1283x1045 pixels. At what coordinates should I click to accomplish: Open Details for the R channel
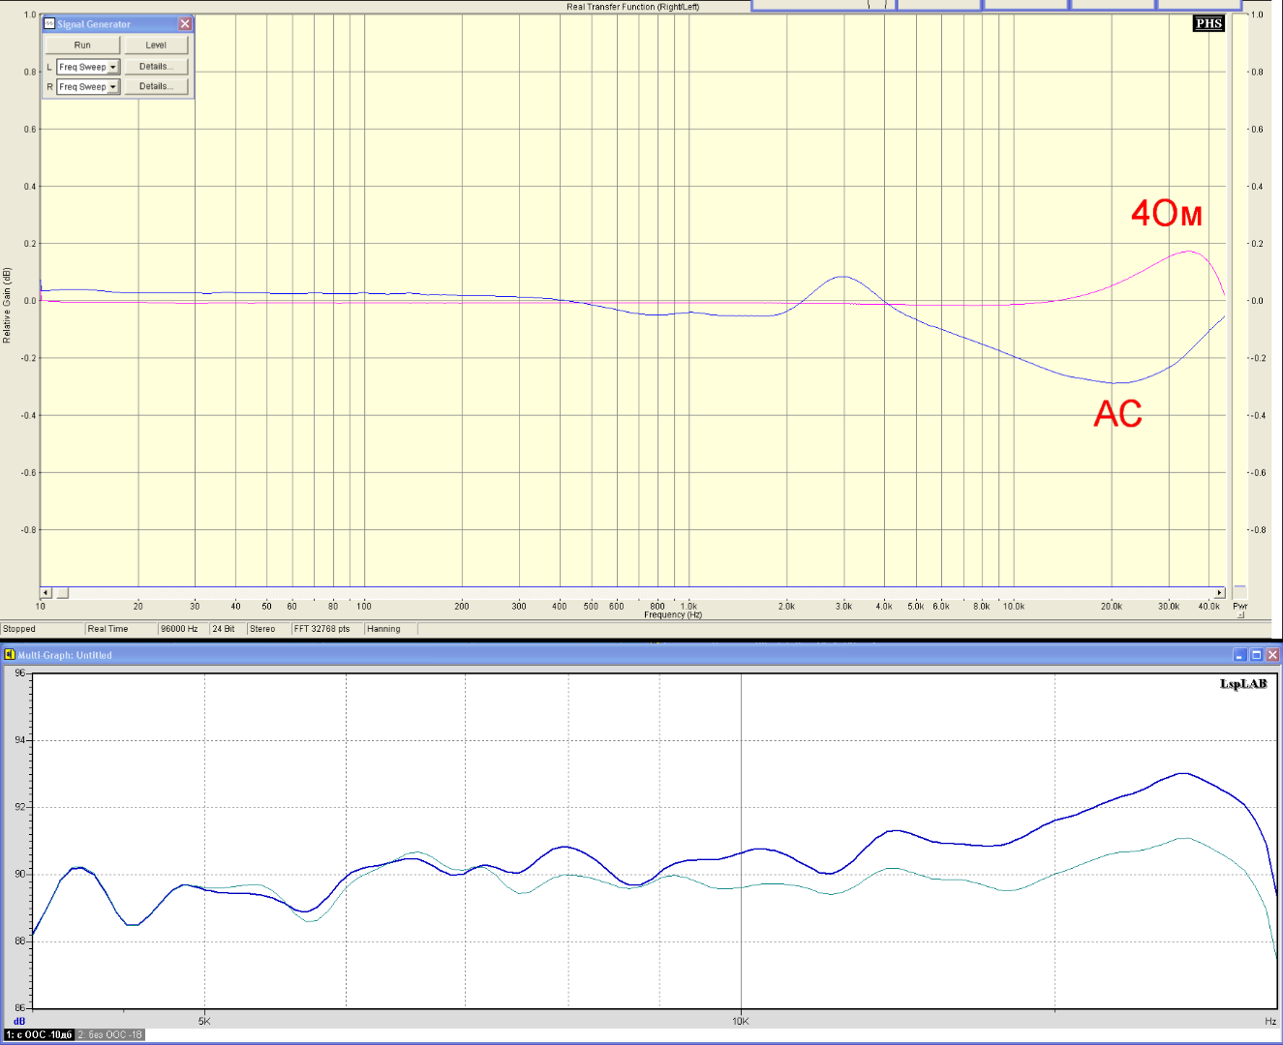[x=156, y=87]
